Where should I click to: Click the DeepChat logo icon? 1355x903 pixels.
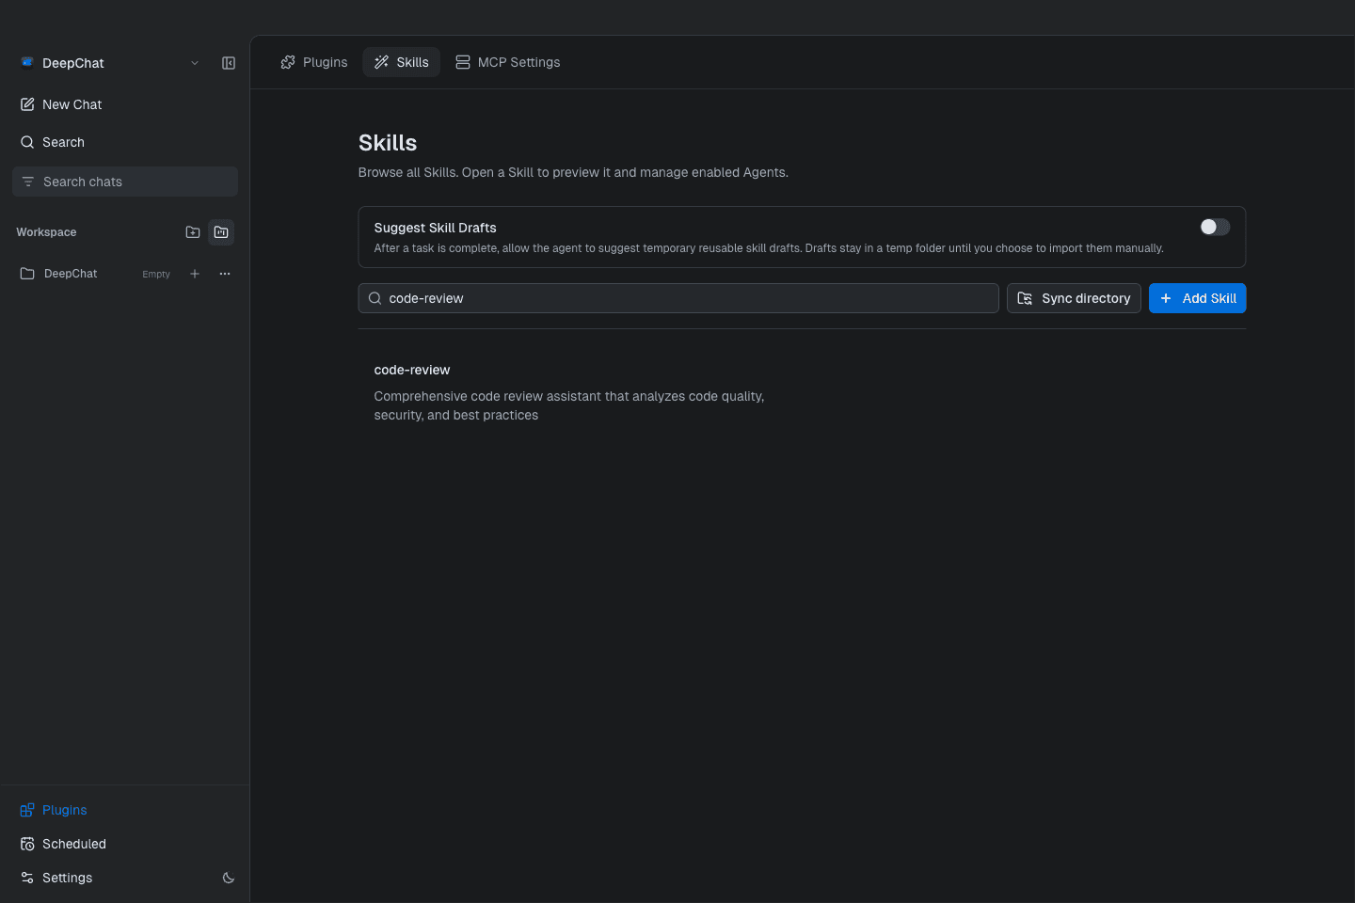(x=27, y=63)
